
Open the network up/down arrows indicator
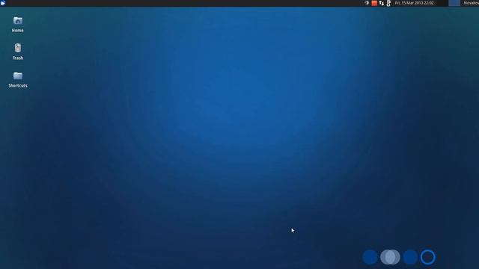381,3
